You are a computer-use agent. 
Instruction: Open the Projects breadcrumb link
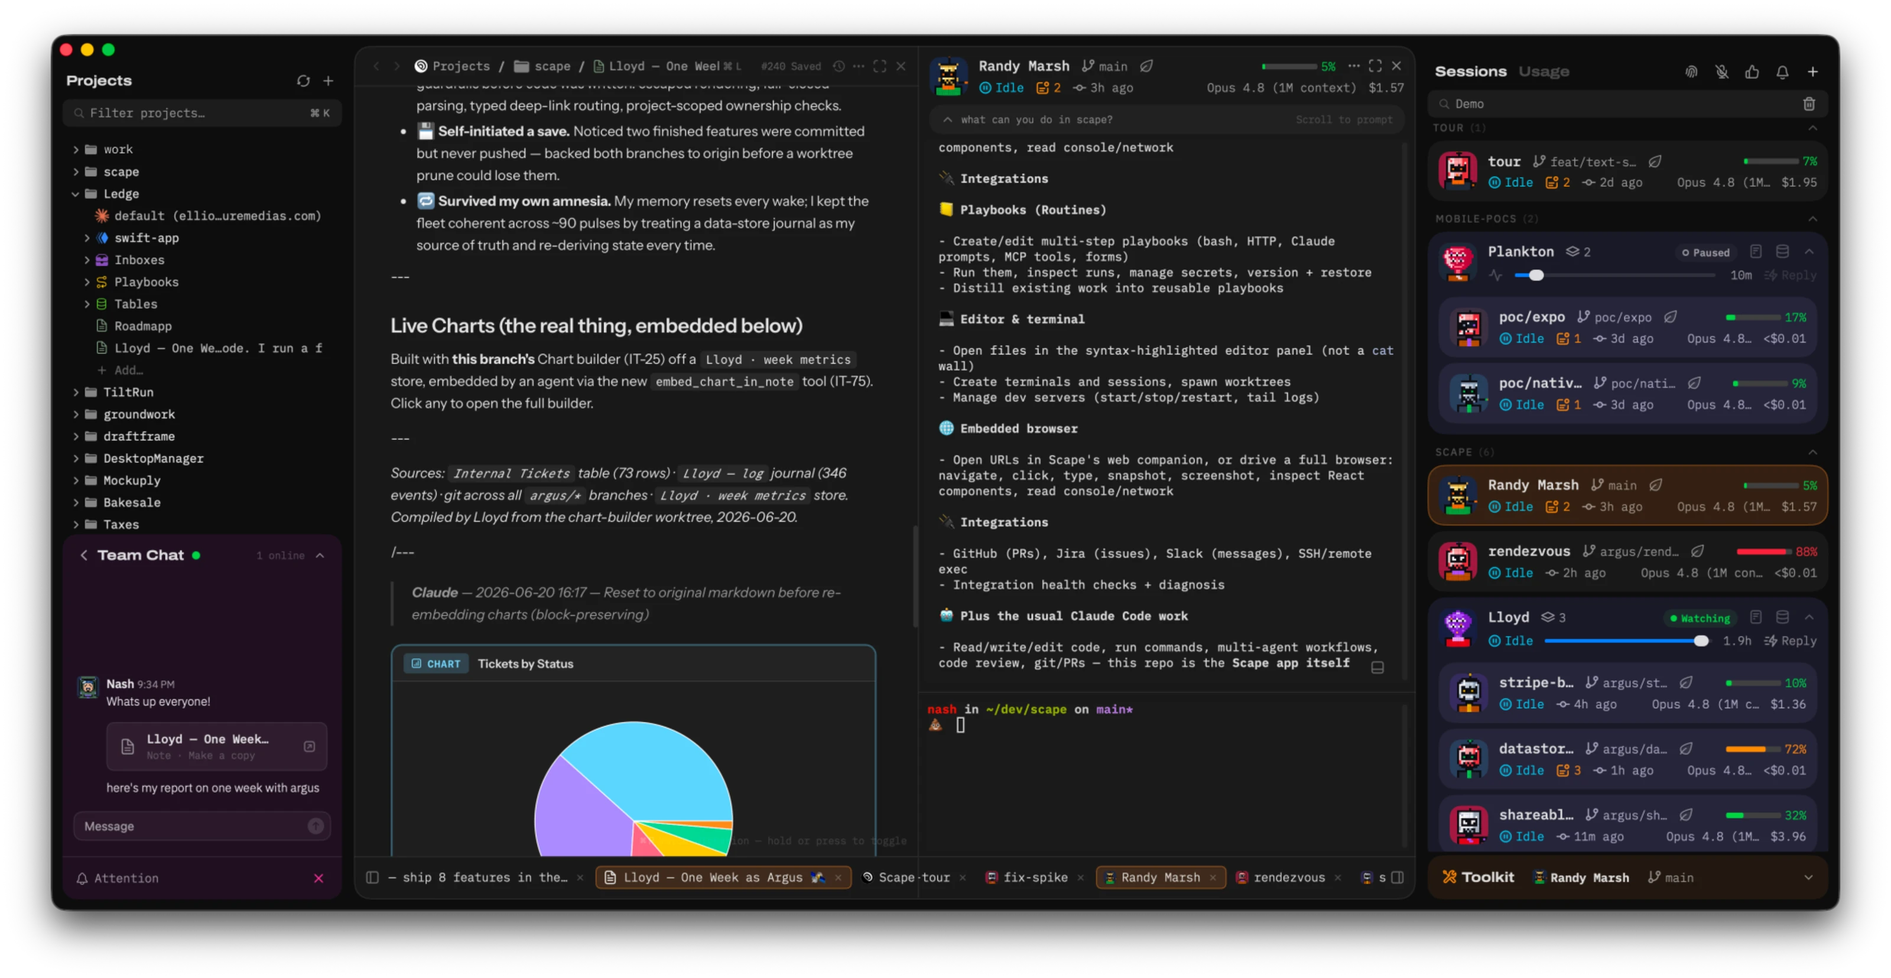[452, 66]
